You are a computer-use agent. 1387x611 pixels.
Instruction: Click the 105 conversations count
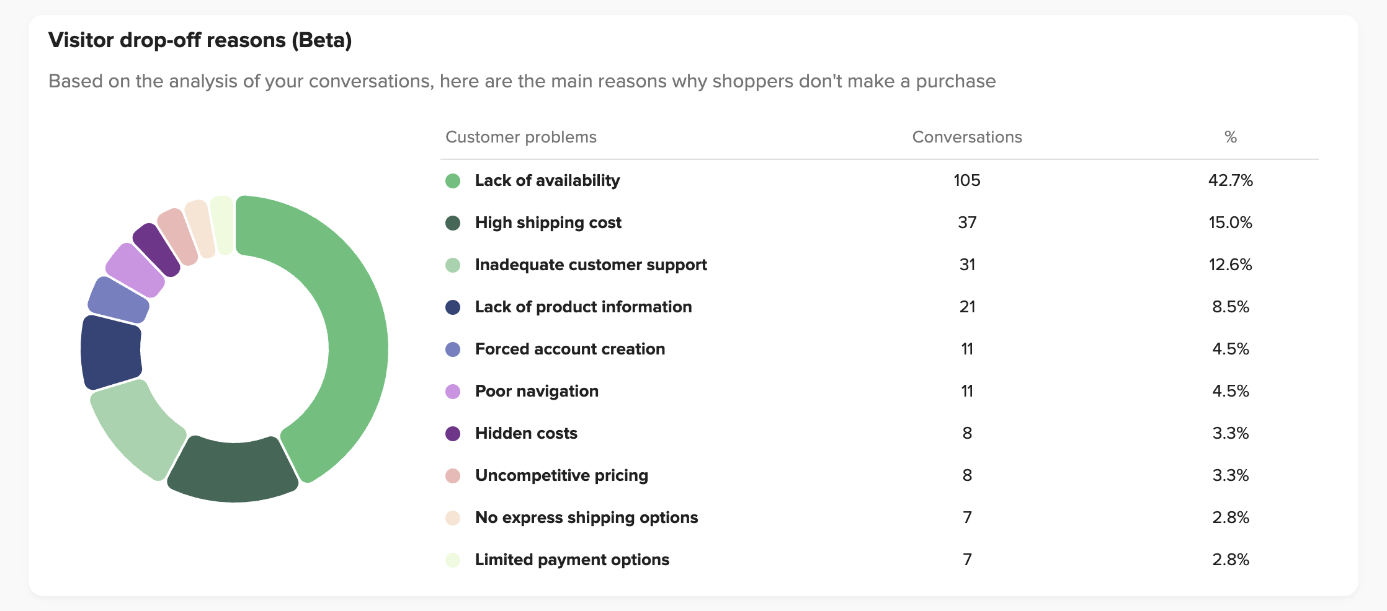tap(966, 181)
